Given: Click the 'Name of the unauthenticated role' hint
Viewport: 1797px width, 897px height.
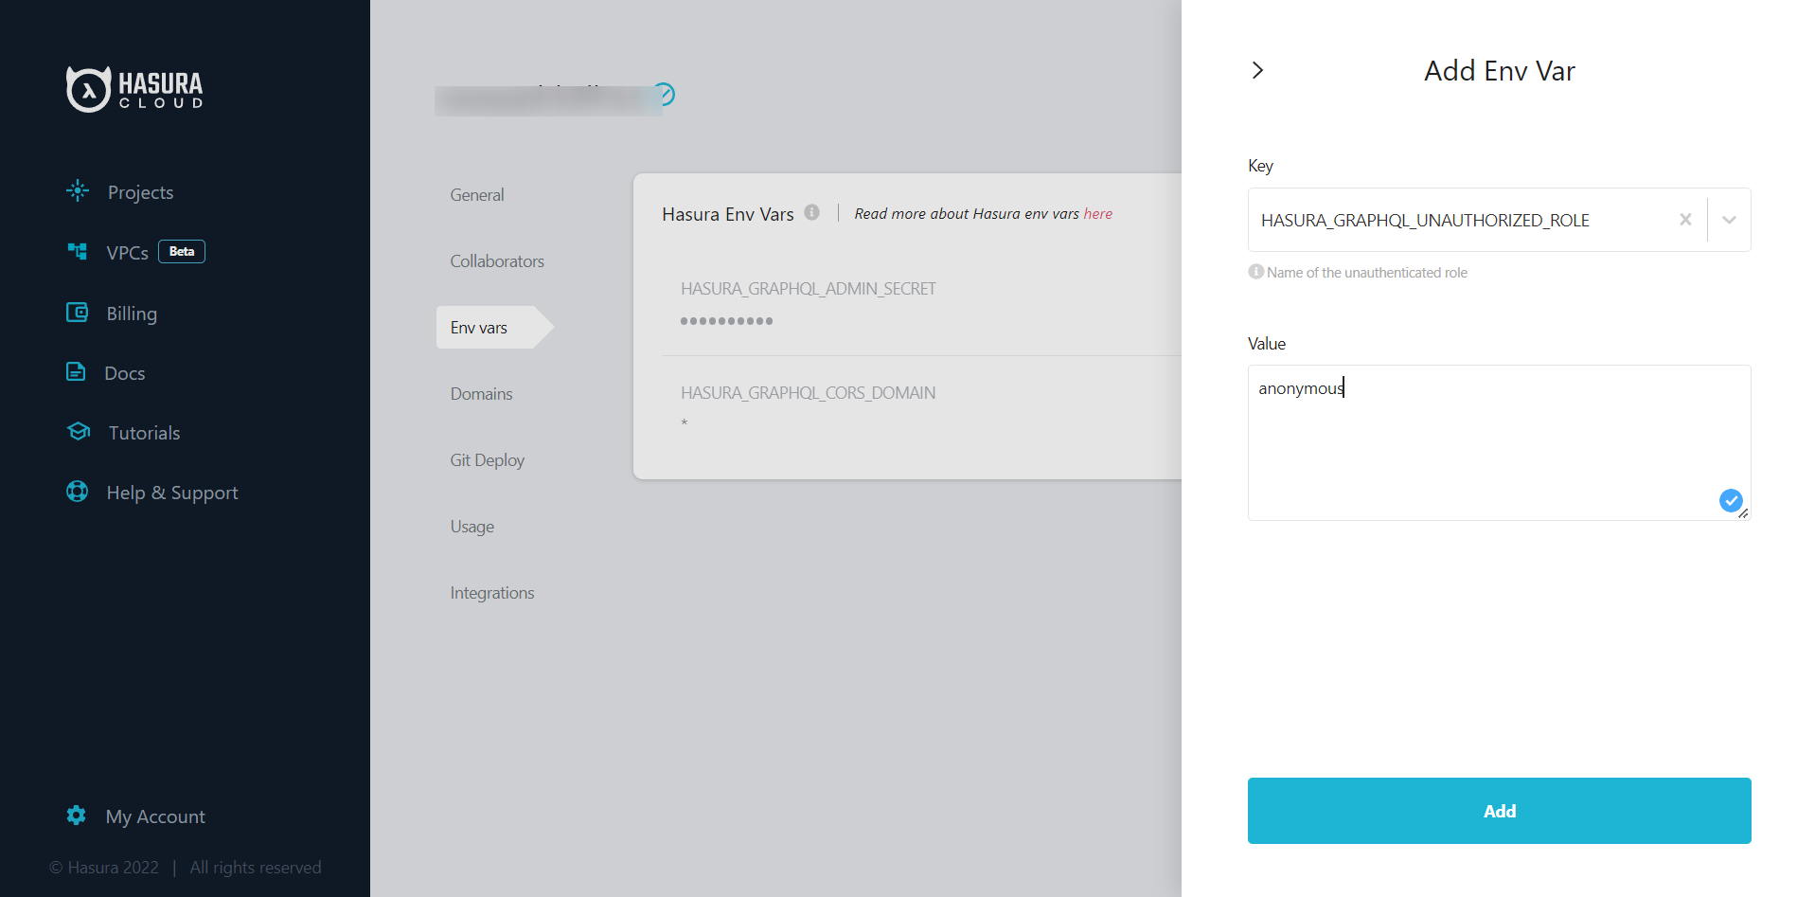Looking at the screenshot, I should coord(1366,273).
